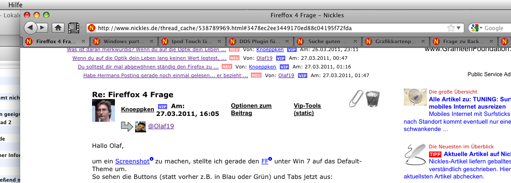This screenshot has width=511, height=183.
Task: Open the Screenshot glossary link
Action: point(132,161)
